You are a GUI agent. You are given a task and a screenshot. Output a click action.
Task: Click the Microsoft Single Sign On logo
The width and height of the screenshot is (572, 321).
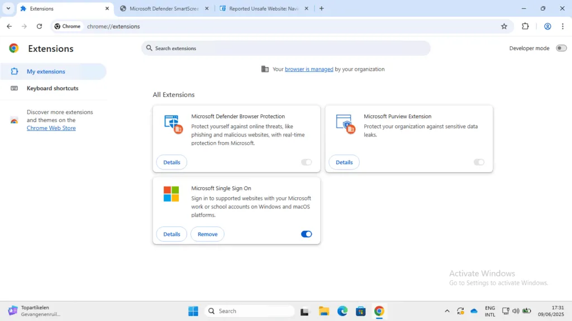[x=171, y=194]
